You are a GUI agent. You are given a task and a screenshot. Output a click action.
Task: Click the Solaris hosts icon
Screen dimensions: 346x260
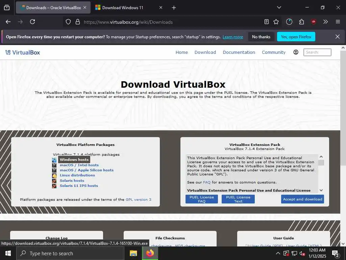coord(54,181)
